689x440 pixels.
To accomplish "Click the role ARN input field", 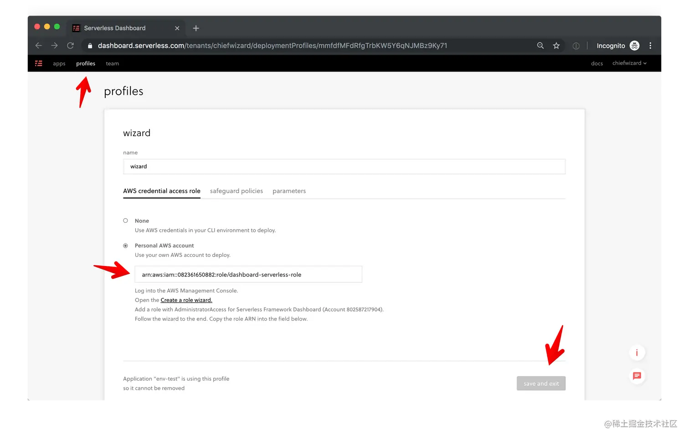I will click(x=248, y=275).
